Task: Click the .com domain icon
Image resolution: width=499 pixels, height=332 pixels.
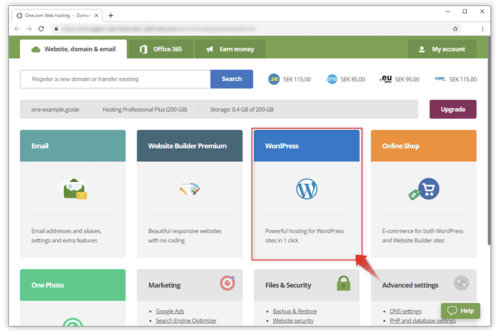Action: (x=440, y=79)
